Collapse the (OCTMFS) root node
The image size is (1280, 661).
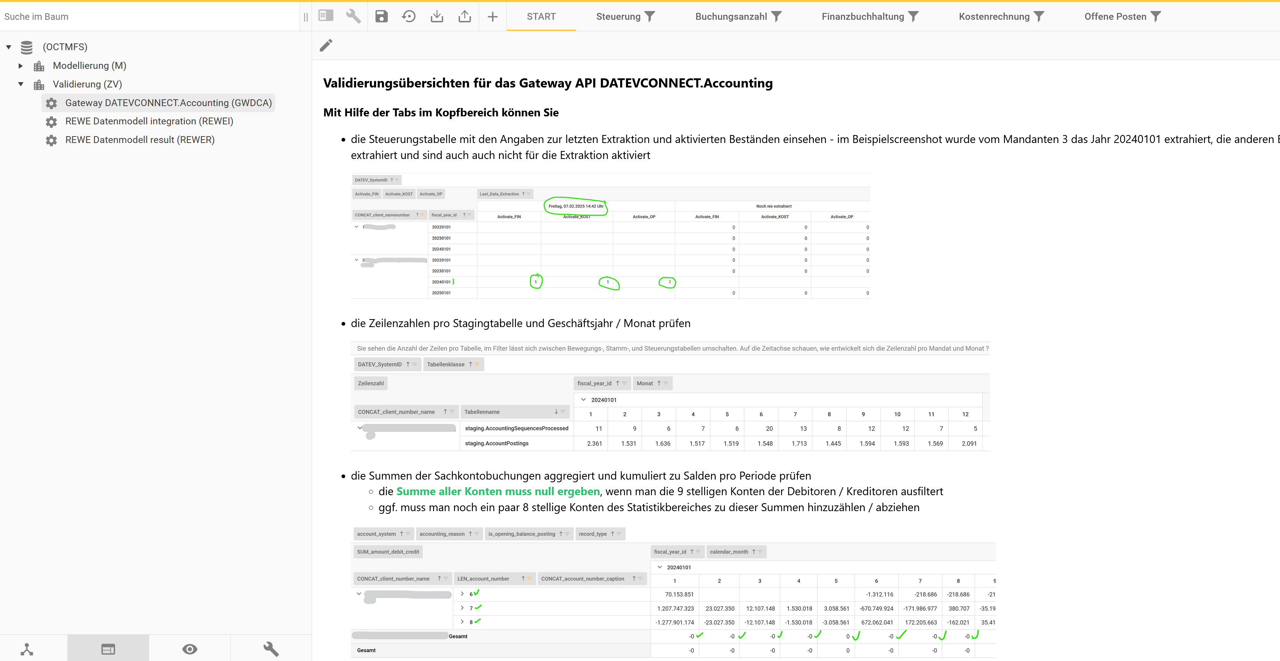(x=8, y=47)
